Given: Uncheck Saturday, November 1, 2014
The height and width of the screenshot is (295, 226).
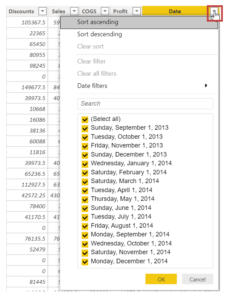Looking at the screenshot, I should [85, 253].
